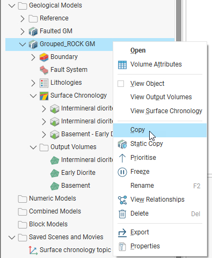Click the Delete trash can icon
This screenshot has width=212, height=258.
tap(122, 214)
